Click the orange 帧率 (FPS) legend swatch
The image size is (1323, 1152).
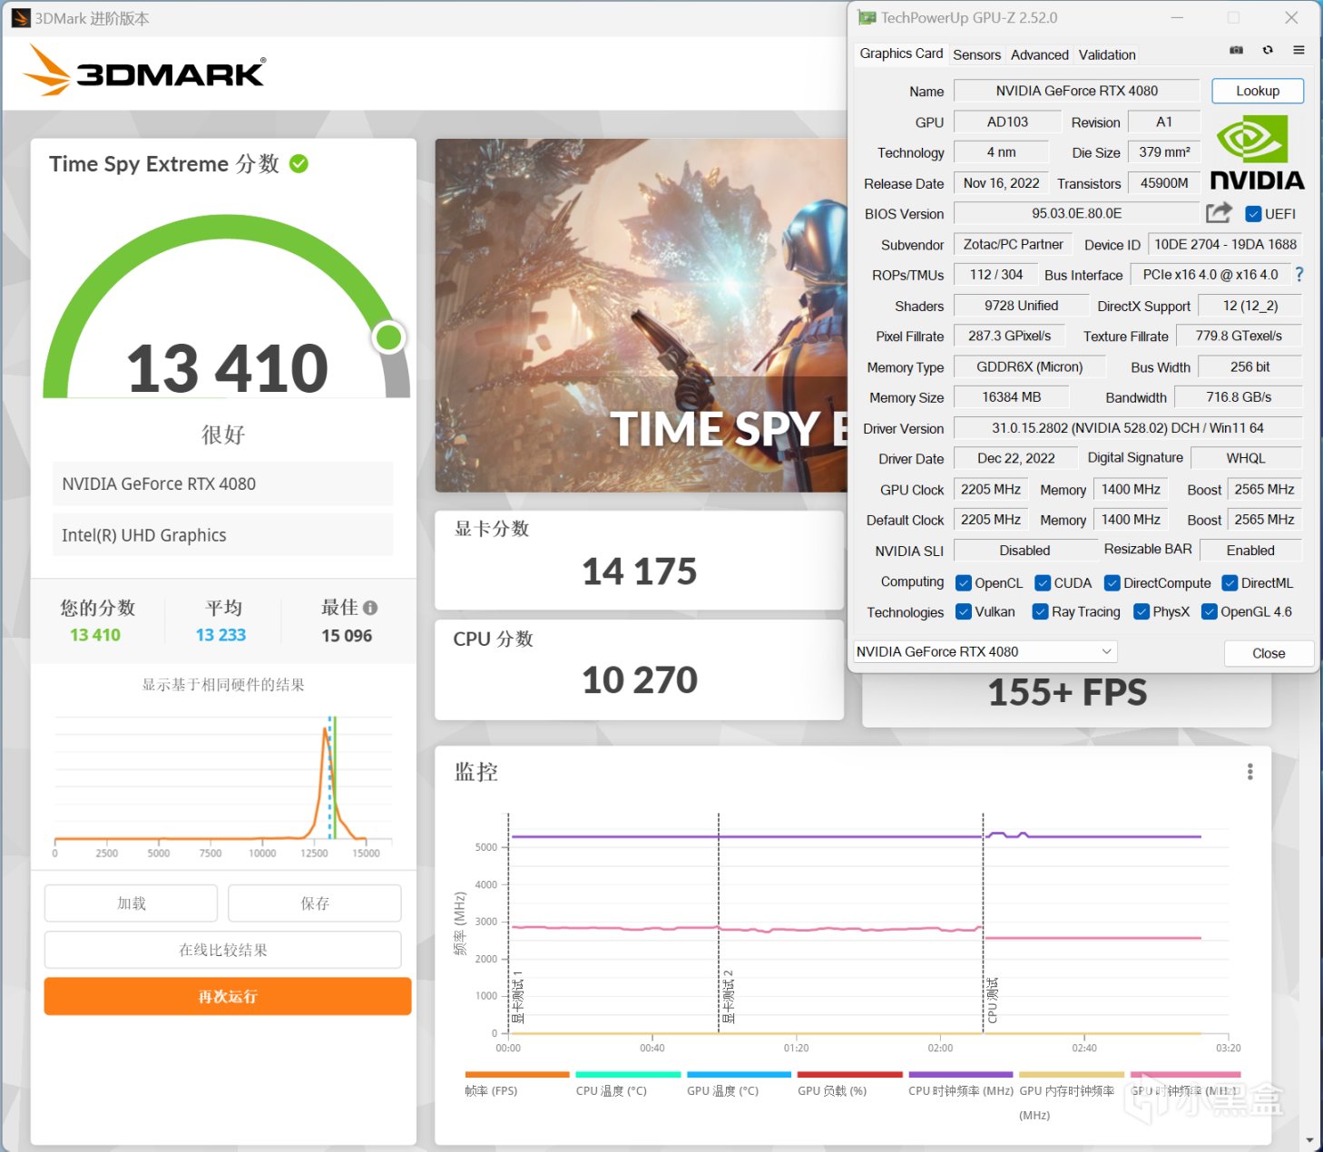517,1075
